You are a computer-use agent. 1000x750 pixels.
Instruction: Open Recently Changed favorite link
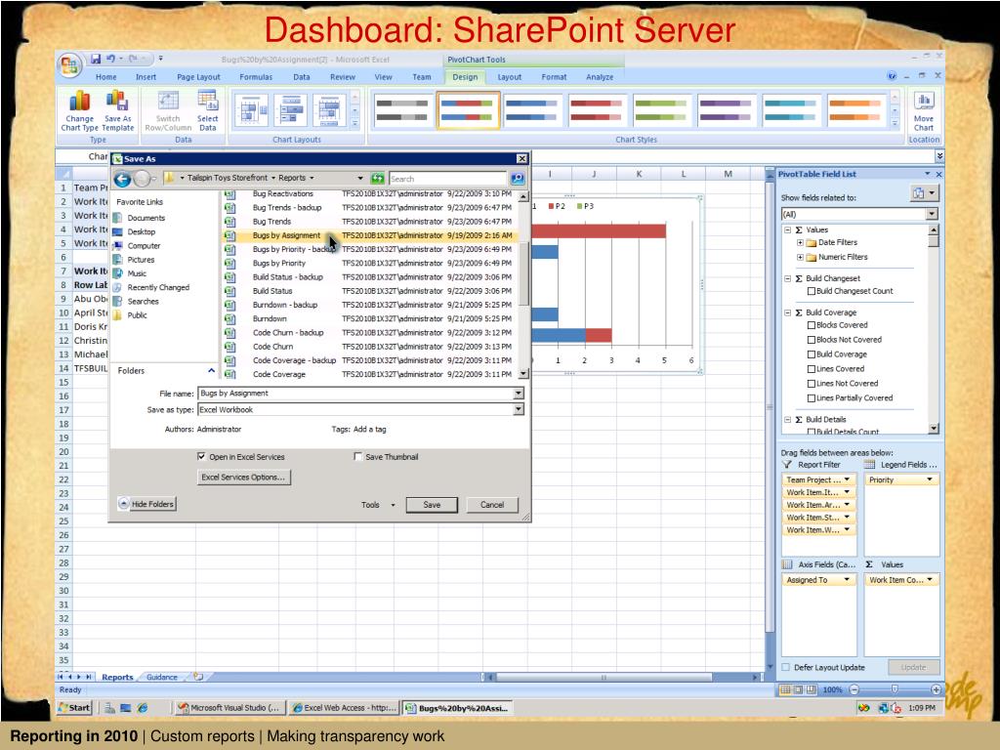click(x=158, y=287)
